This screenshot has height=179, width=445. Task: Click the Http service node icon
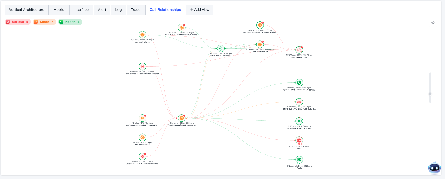click(299, 140)
